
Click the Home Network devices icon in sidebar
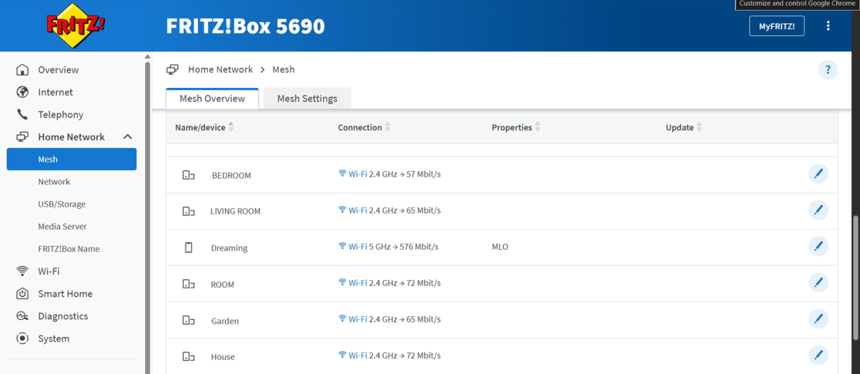click(x=22, y=137)
